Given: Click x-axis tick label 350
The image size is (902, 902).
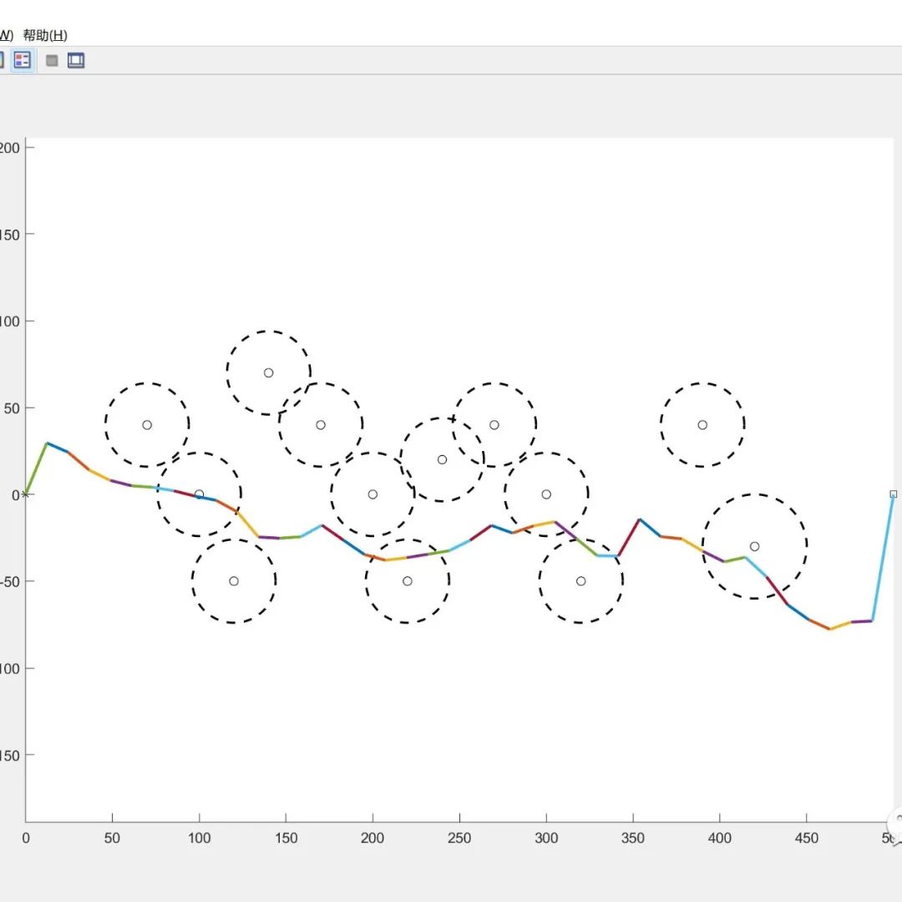Looking at the screenshot, I should click(633, 839).
